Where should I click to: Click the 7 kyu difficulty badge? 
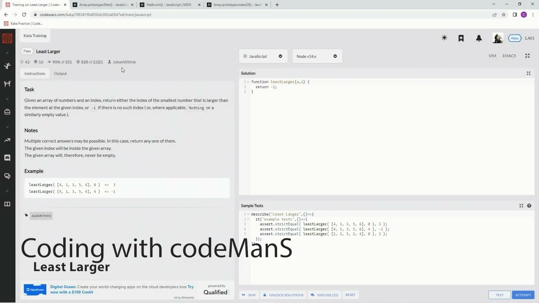[27, 51]
